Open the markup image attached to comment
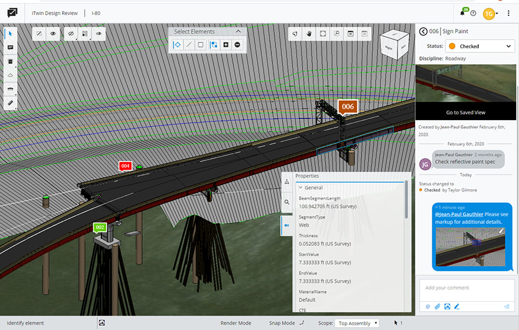 (x=471, y=247)
